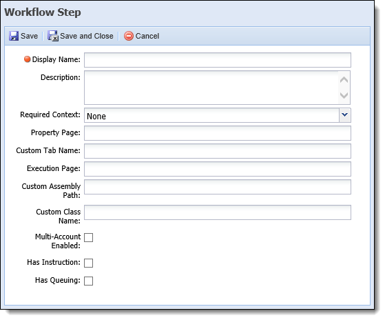
Task: Click the Save and Close text
Action: pyautogui.click(x=87, y=36)
